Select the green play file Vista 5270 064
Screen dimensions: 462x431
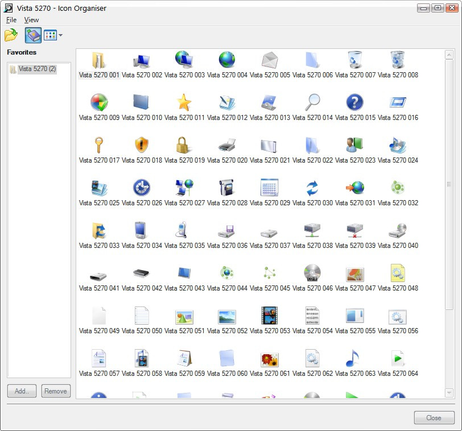(x=398, y=358)
